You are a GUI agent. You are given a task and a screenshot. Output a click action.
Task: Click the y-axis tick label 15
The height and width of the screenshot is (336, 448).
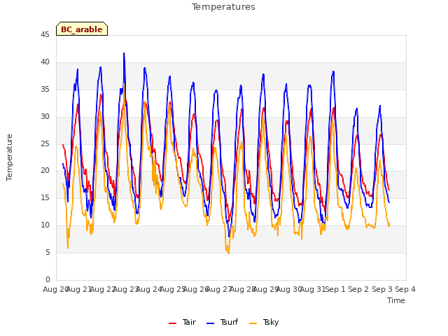(x=45, y=197)
